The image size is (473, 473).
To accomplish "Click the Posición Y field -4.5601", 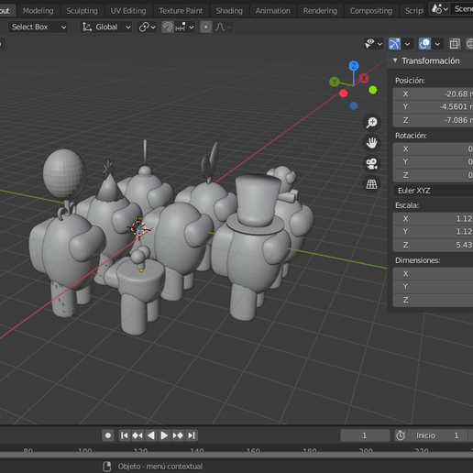I will click(433, 107).
